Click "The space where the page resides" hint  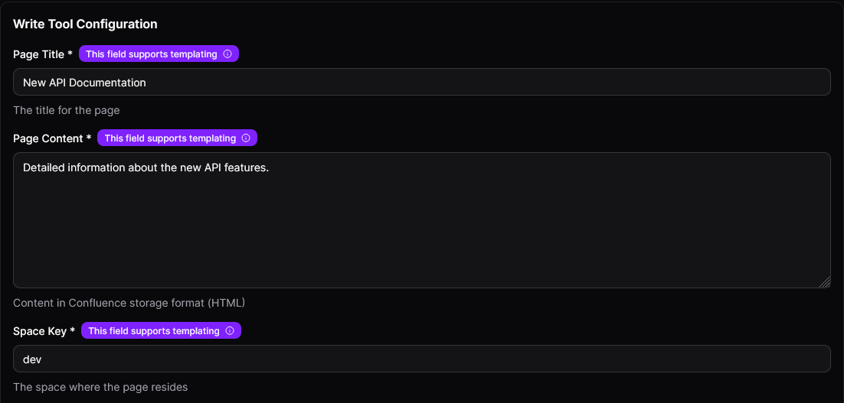click(100, 387)
